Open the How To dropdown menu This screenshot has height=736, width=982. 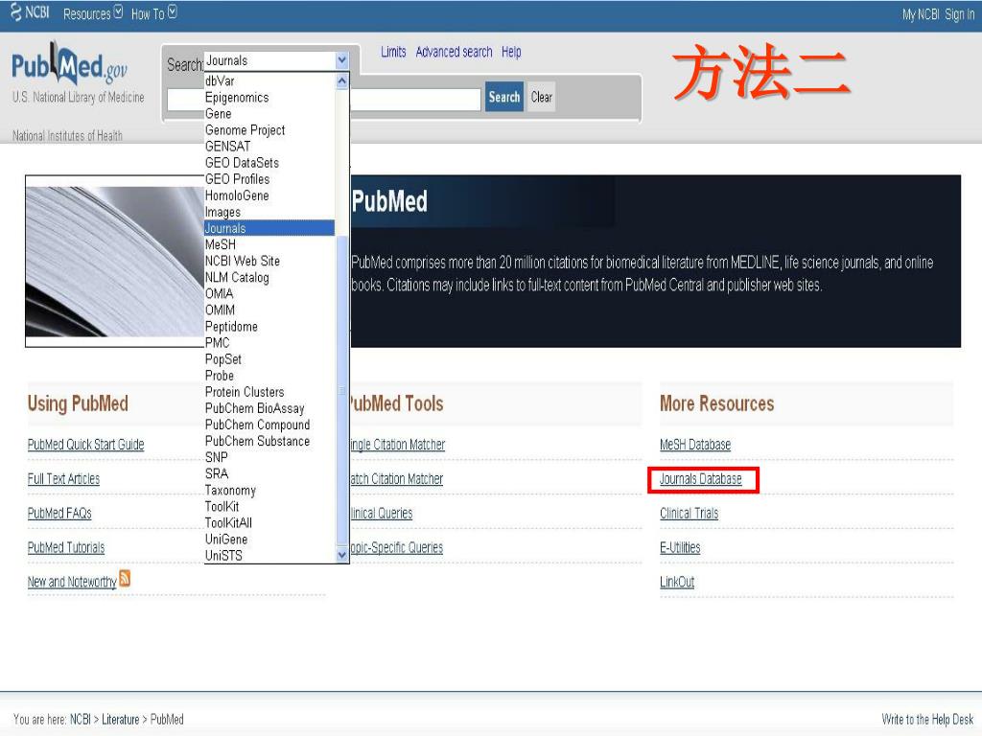pyautogui.click(x=154, y=13)
